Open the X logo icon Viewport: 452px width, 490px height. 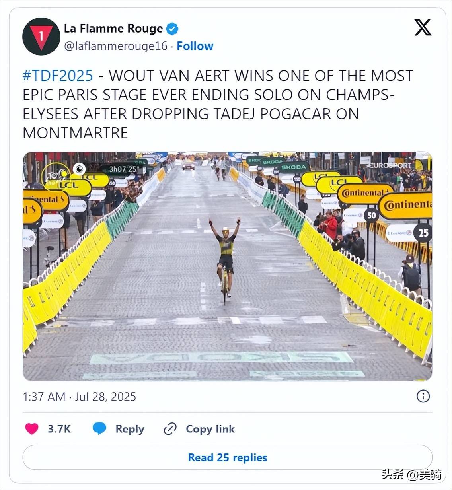[x=423, y=27]
